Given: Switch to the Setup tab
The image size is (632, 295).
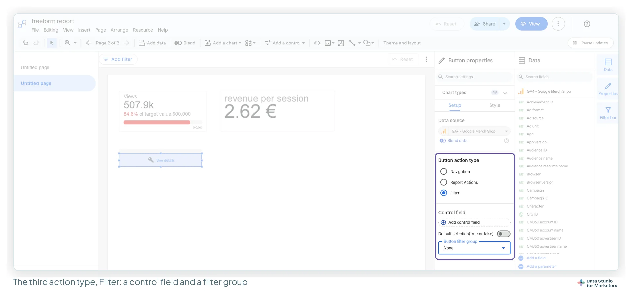Looking at the screenshot, I should click(x=455, y=105).
